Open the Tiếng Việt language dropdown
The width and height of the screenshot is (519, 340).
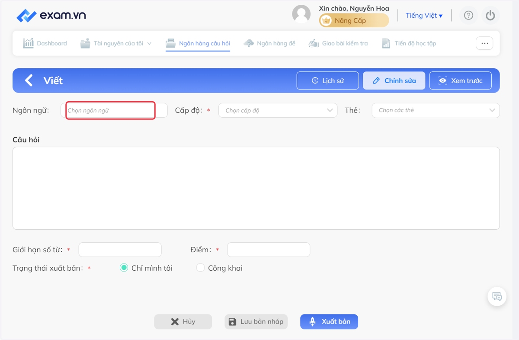pyautogui.click(x=424, y=16)
